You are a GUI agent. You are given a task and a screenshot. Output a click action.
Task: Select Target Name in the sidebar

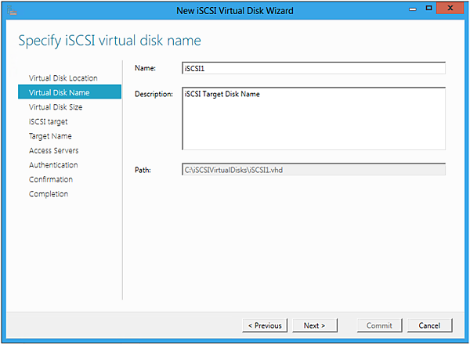(x=50, y=136)
